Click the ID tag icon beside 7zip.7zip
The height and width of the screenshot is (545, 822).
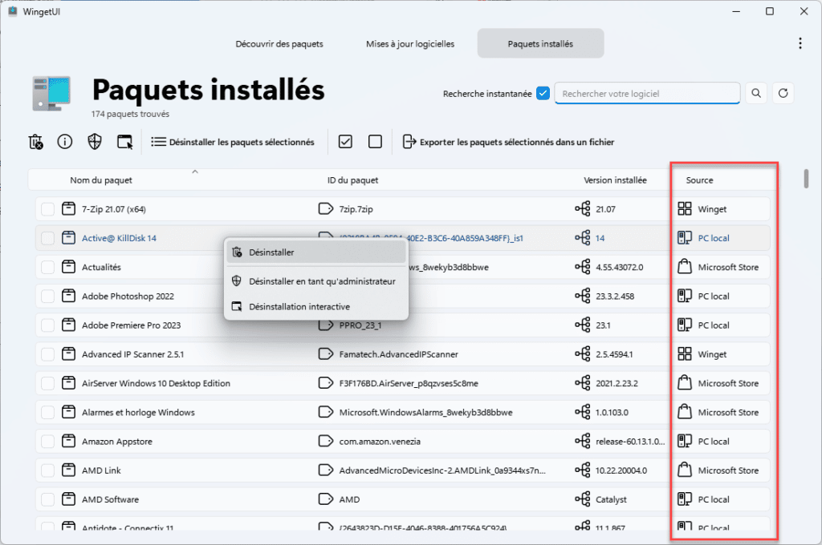326,209
